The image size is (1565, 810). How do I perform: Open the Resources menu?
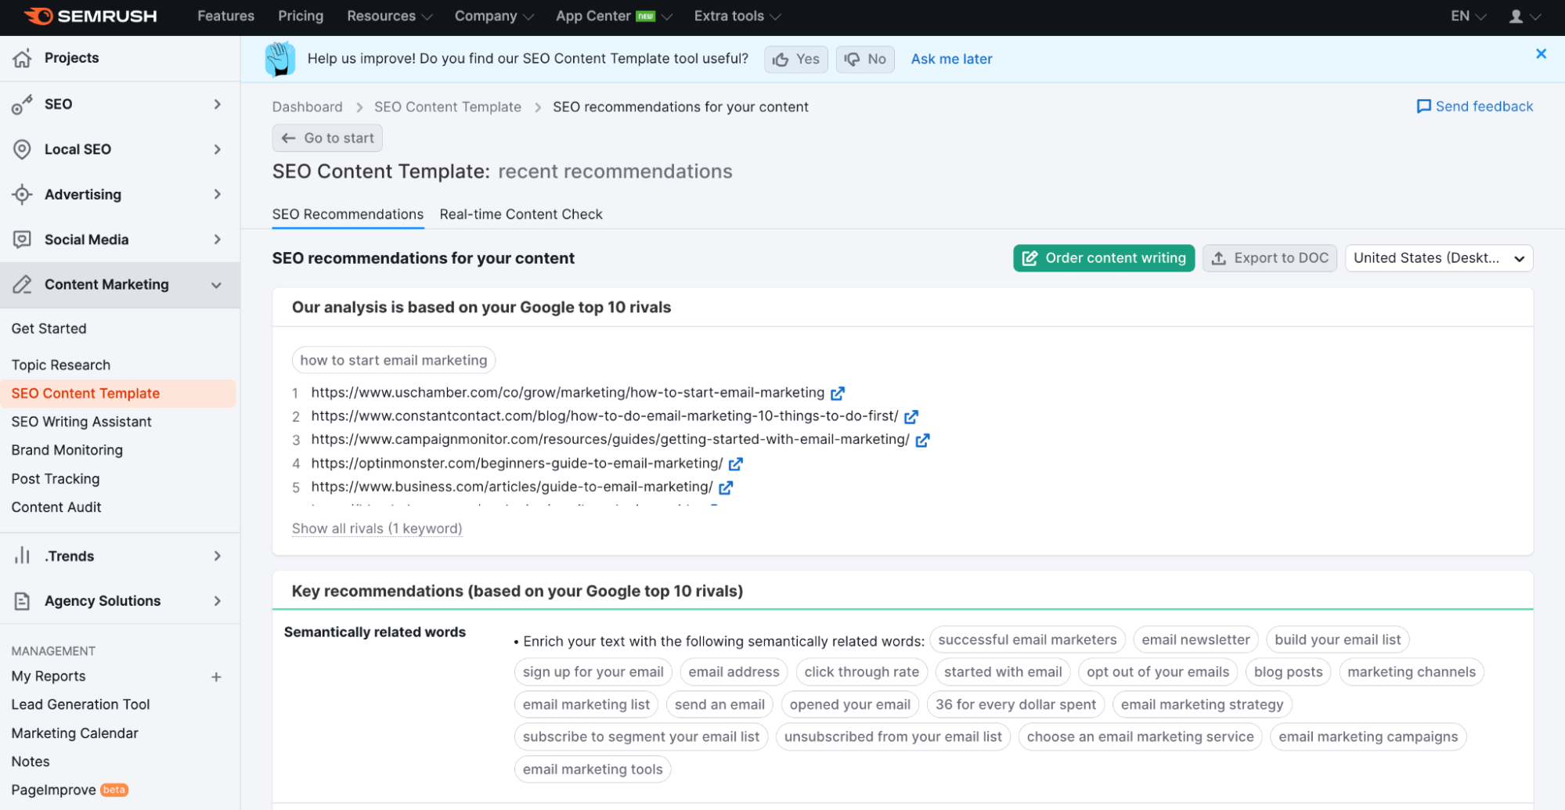click(x=389, y=16)
